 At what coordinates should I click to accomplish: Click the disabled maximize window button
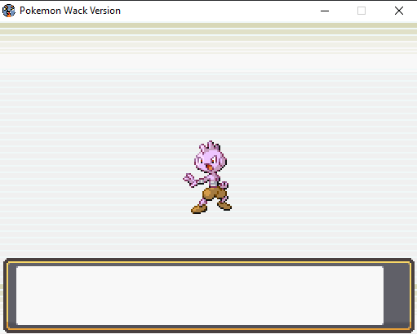click(362, 11)
